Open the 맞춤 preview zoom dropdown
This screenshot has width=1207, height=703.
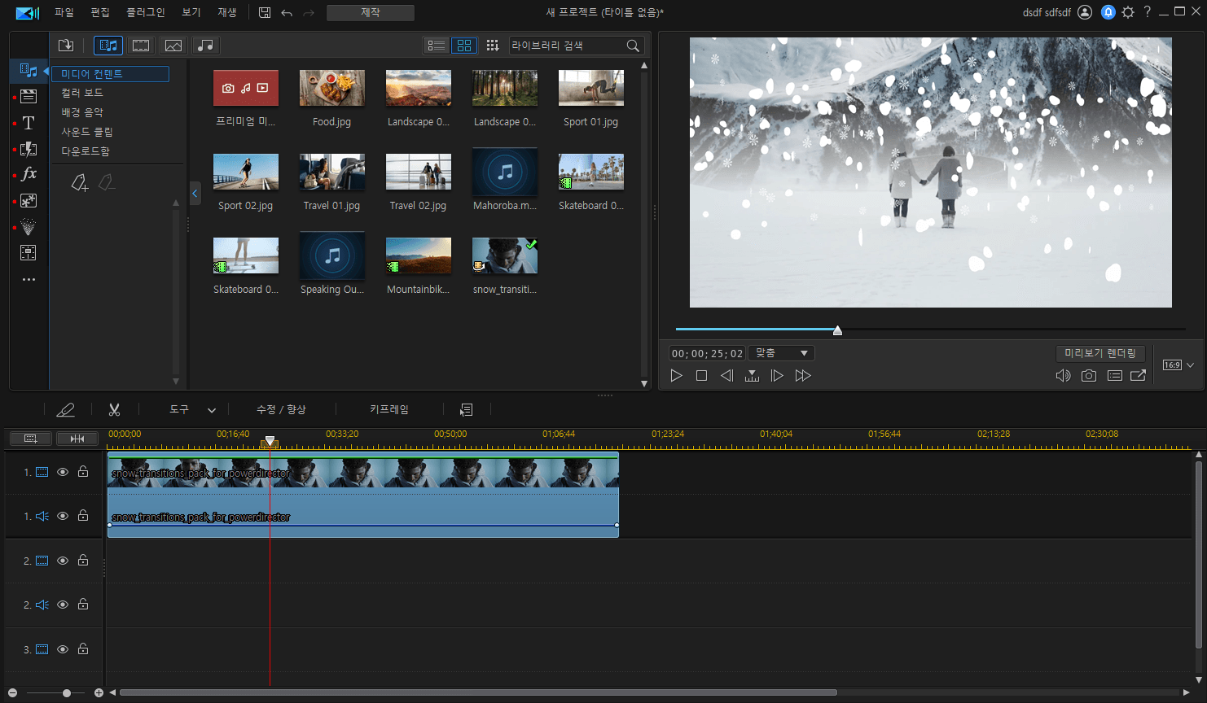pyautogui.click(x=781, y=353)
